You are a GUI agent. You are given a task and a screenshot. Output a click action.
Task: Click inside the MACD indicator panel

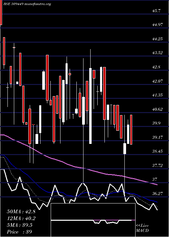pyautogui.click(x=93, y=220)
